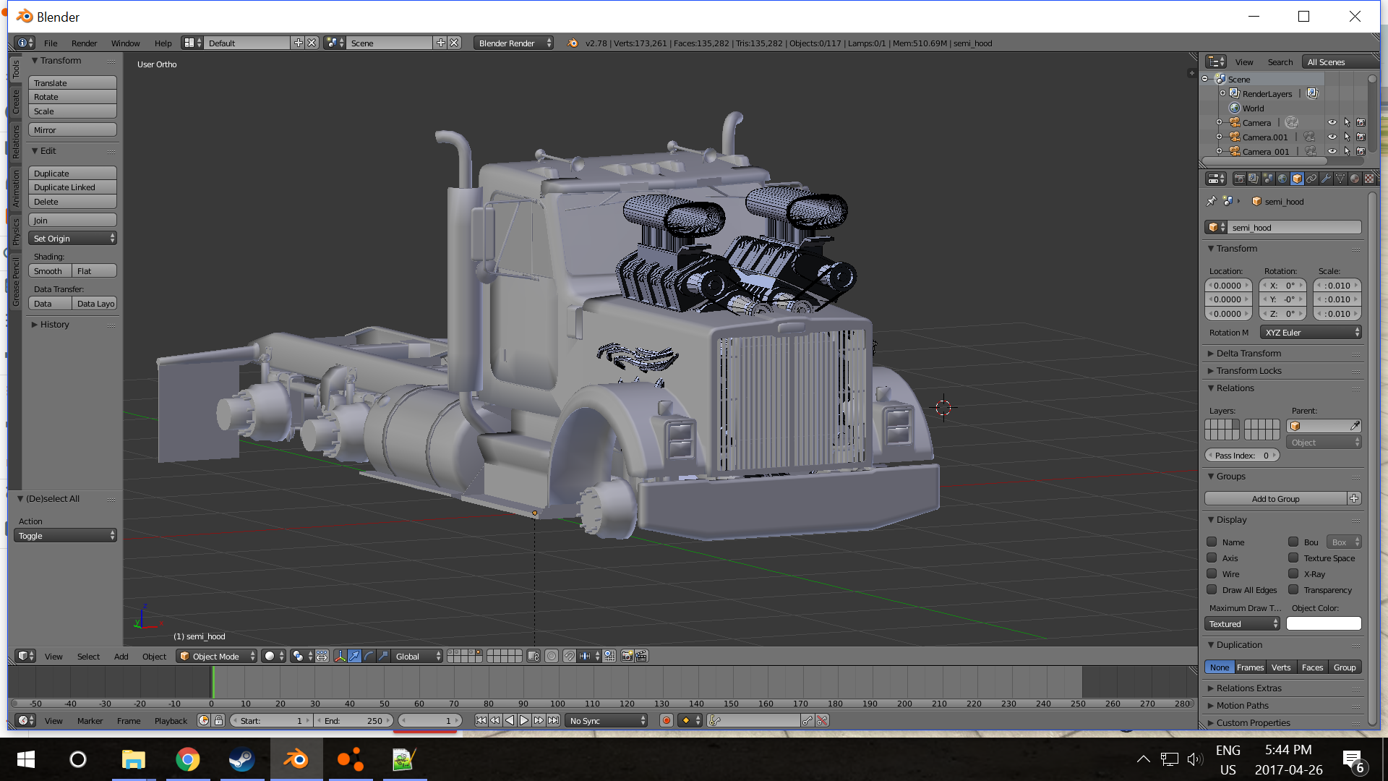Click the outliner horizontal scrollbar
The image size is (1388, 781).
click(x=1265, y=161)
